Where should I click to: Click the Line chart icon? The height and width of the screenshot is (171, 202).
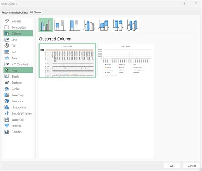[x=6, y=40]
